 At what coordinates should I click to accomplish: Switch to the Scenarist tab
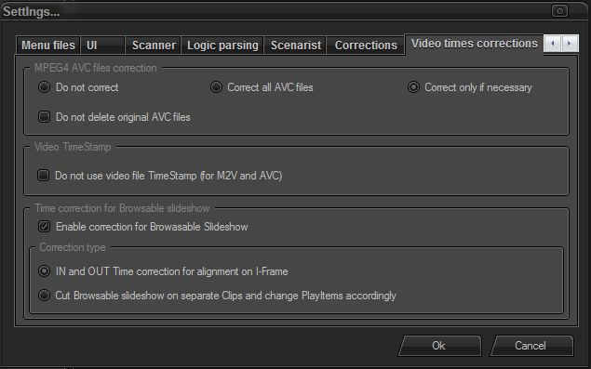pos(296,46)
